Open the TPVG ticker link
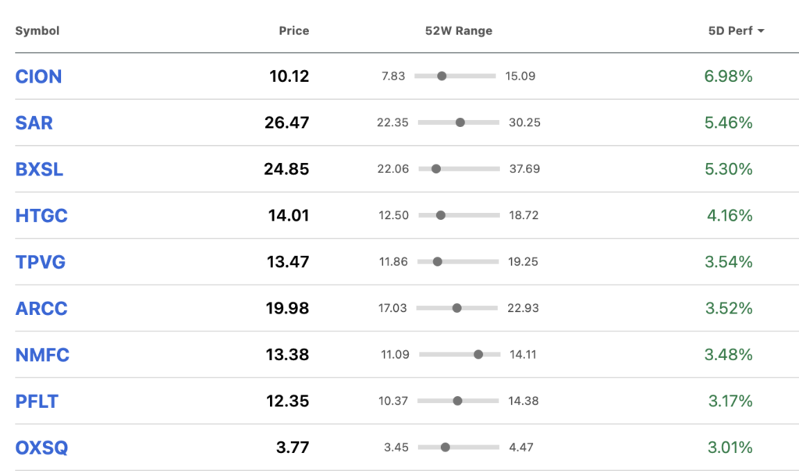799x471 pixels. tap(41, 262)
